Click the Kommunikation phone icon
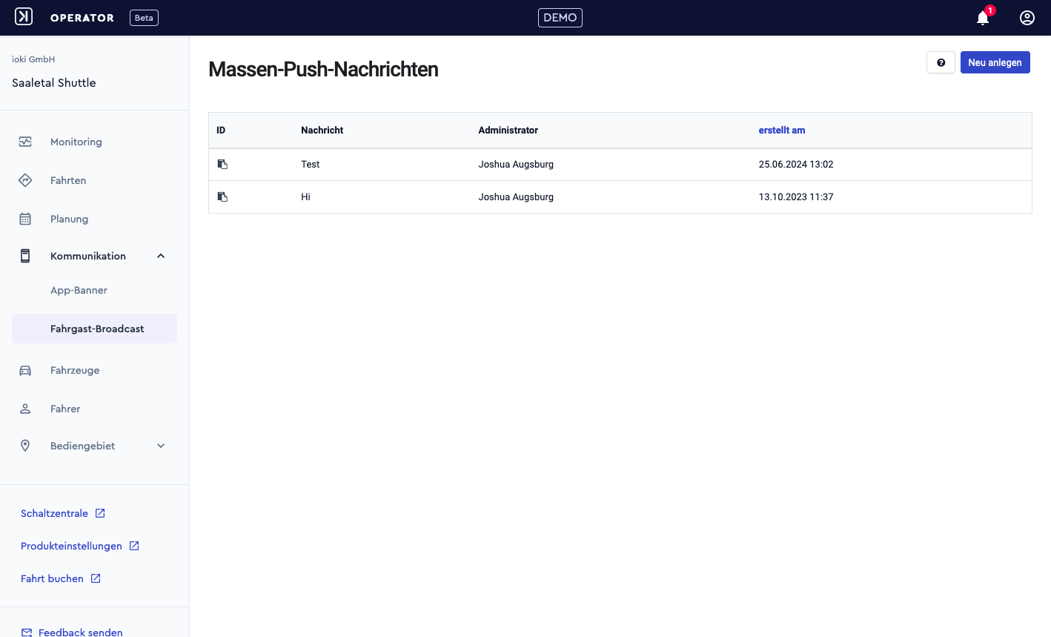Image resolution: width=1051 pixels, height=637 pixels. click(x=25, y=256)
